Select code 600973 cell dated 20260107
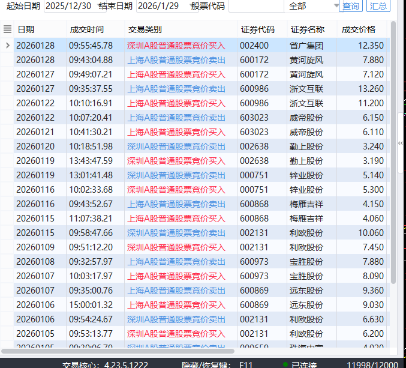This screenshot has height=368, width=406. (262, 276)
